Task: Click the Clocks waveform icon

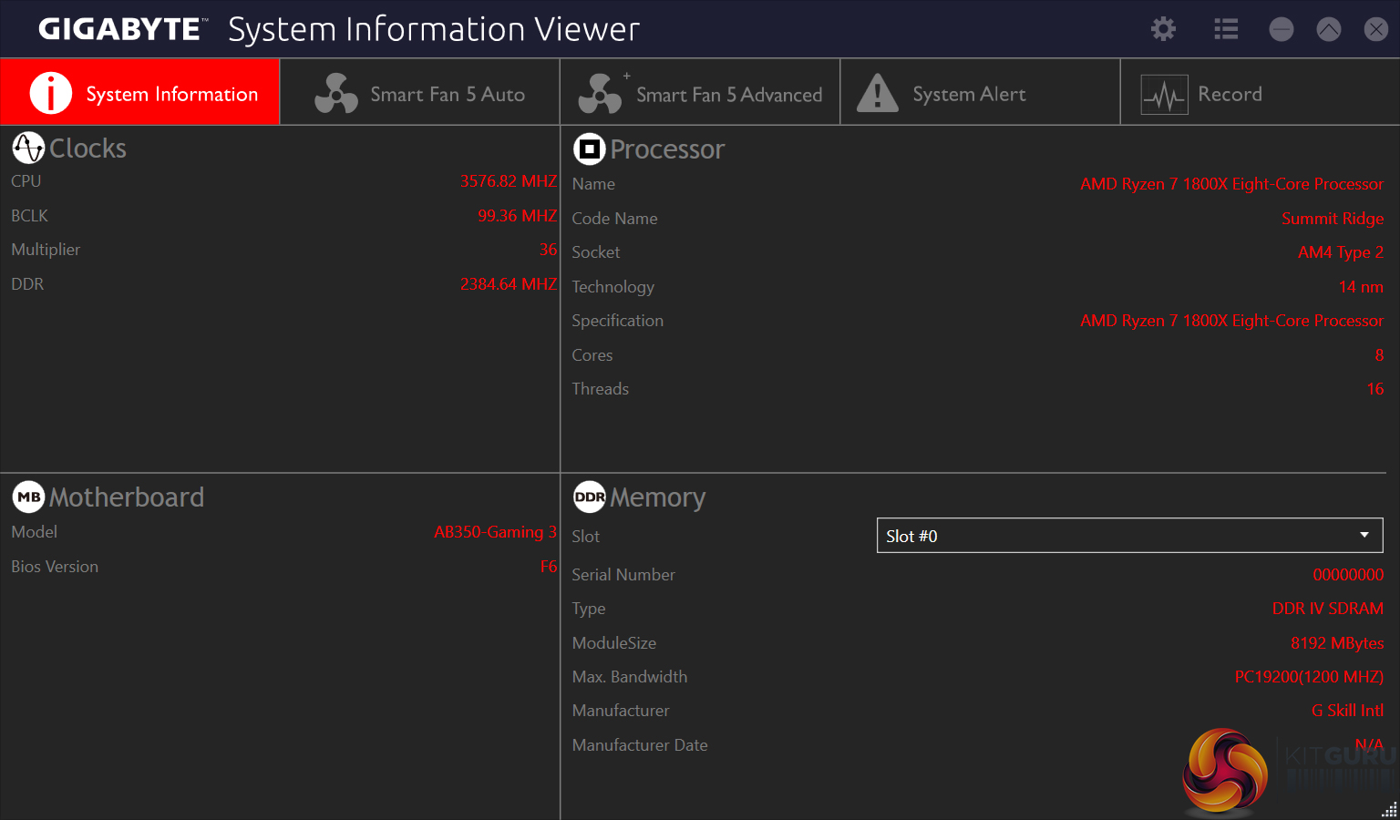Action: coord(28,148)
